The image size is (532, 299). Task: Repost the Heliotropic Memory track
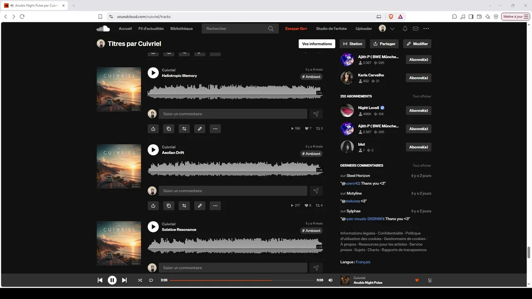[x=184, y=129]
